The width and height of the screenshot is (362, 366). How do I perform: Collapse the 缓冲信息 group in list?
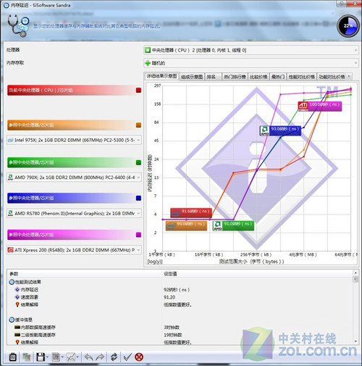[x=12, y=320]
